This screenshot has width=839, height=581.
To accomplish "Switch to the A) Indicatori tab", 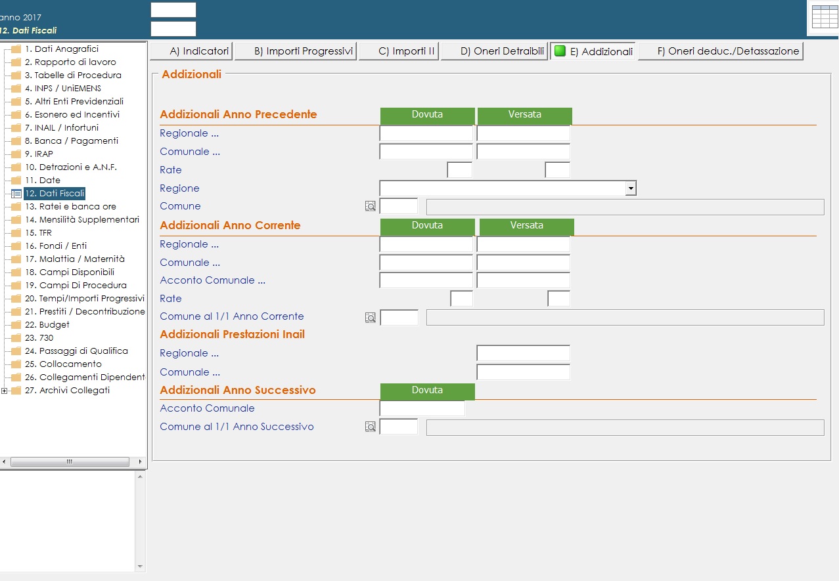I will click(x=191, y=51).
